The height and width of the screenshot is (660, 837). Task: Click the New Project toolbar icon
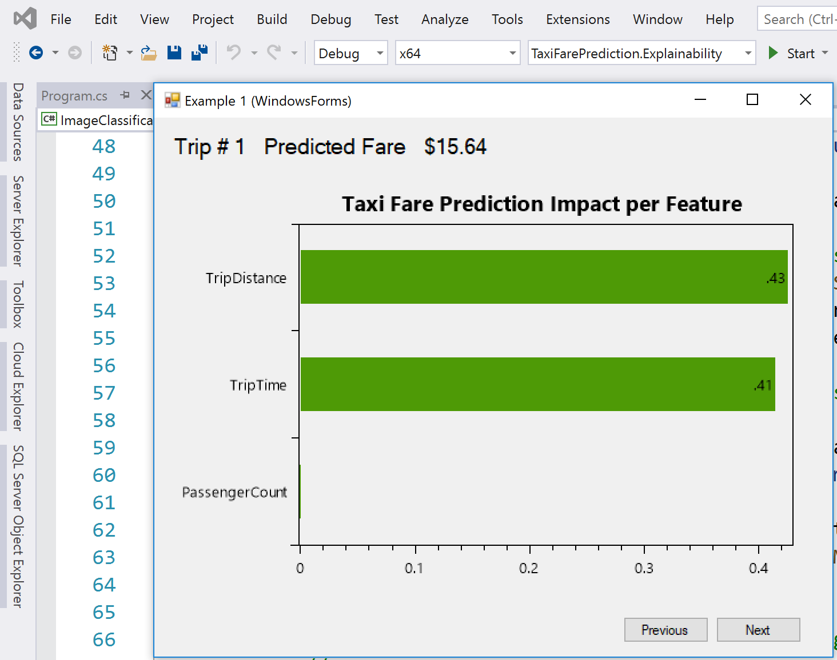pyautogui.click(x=109, y=53)
